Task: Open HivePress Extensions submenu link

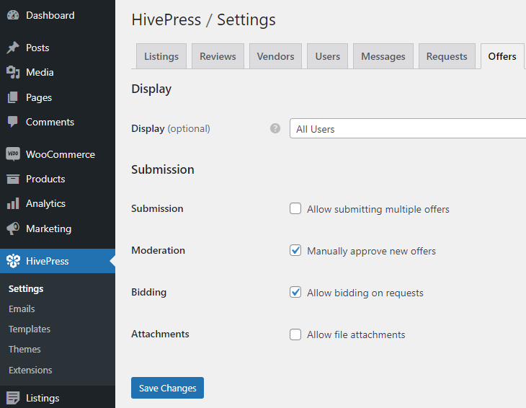Action: 30,370
